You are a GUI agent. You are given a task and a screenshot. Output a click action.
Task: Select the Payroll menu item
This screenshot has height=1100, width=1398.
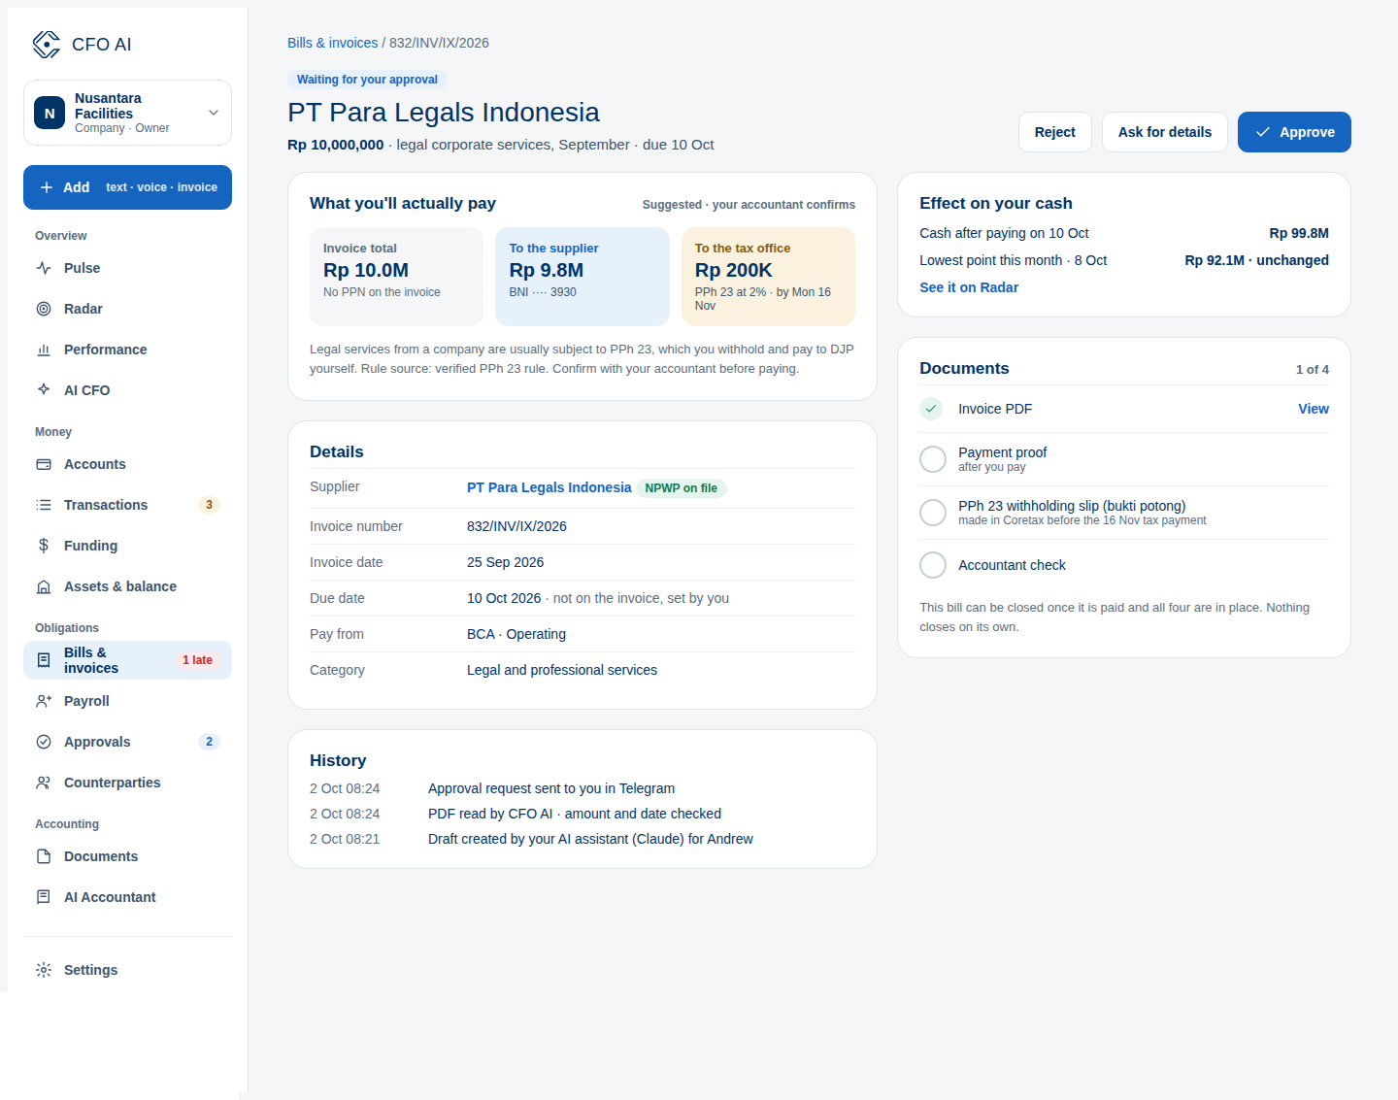127,701
